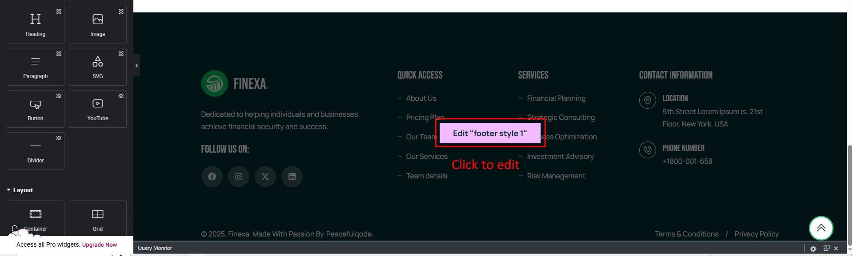
Task: Open the Instagram social icon
Action: pos(239,177)
